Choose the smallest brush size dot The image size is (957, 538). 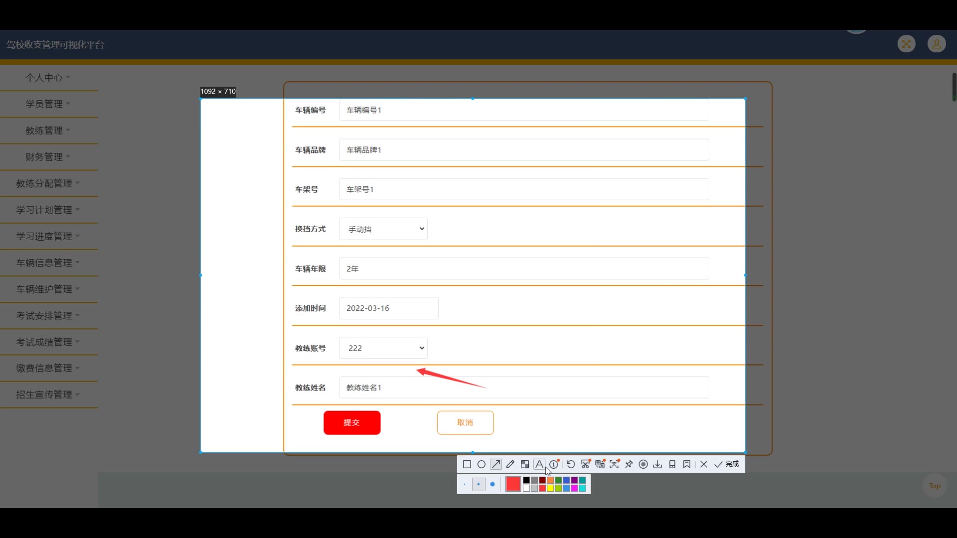pyautogui.click(x=465, y=484)
